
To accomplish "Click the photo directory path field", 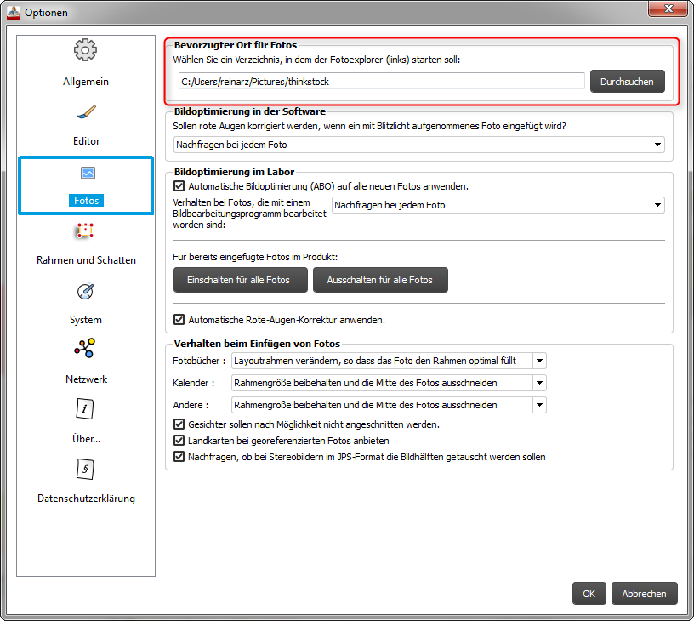I will click(x=379, y=82).
